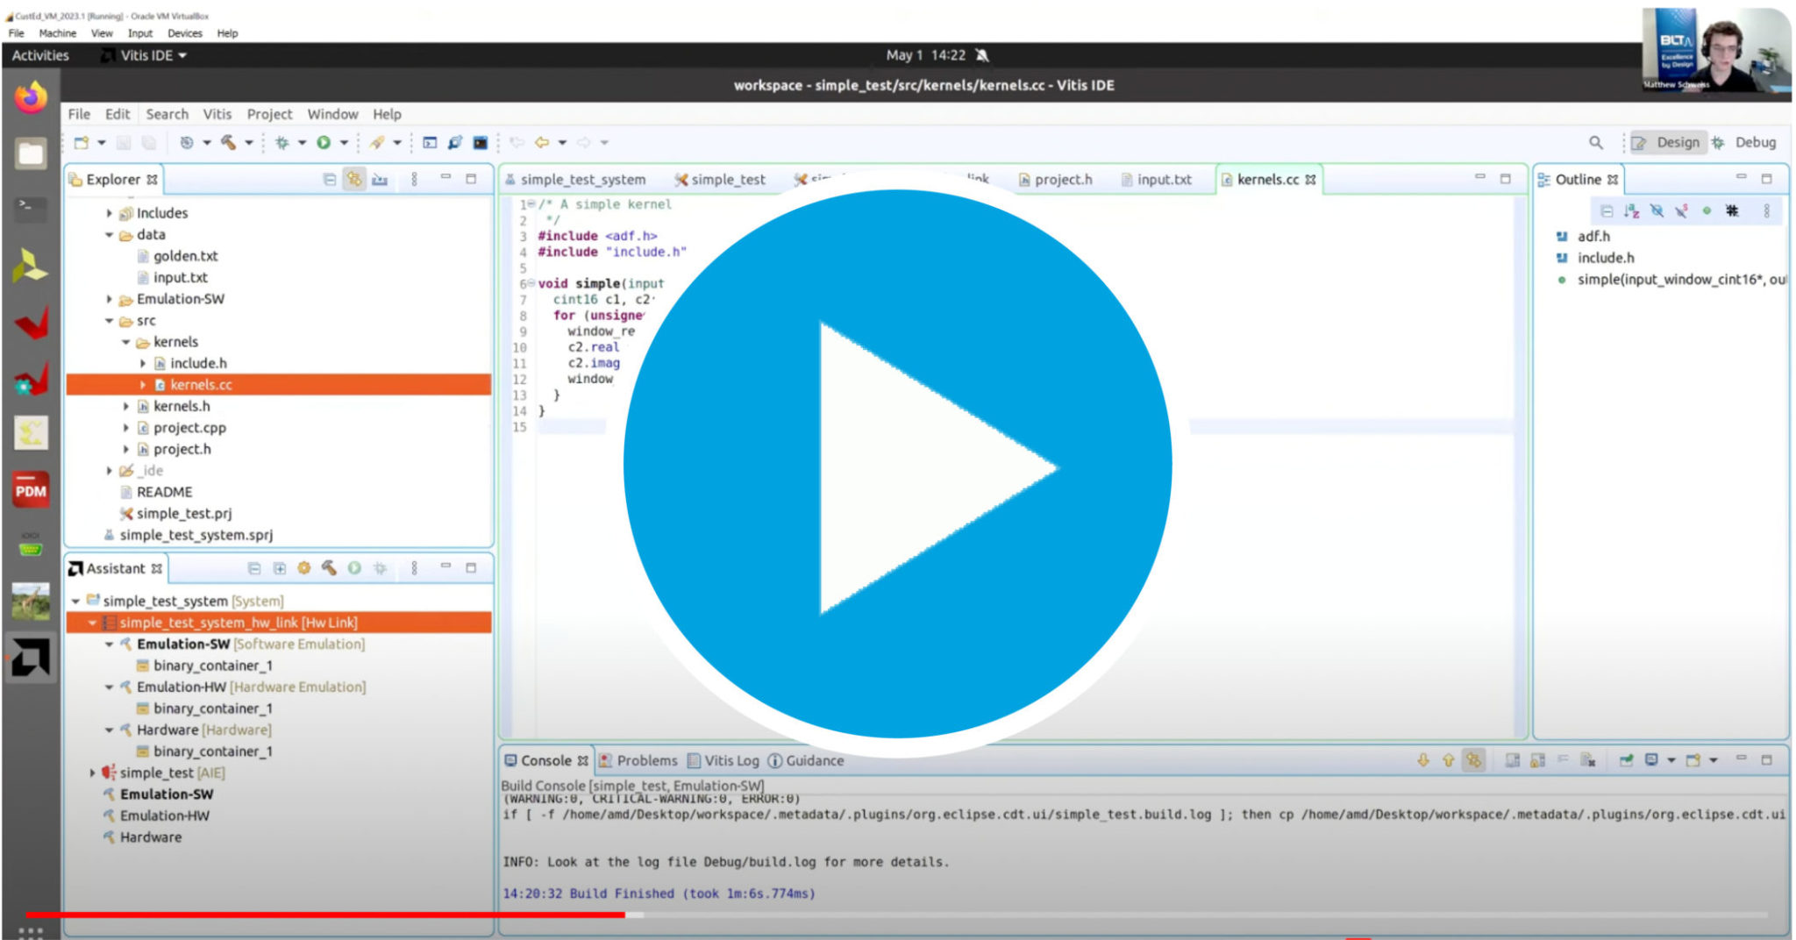Screen dimensions: 1796x940
Task: Open the dropdown arrow next to Run button
Action: coord(344,142)
